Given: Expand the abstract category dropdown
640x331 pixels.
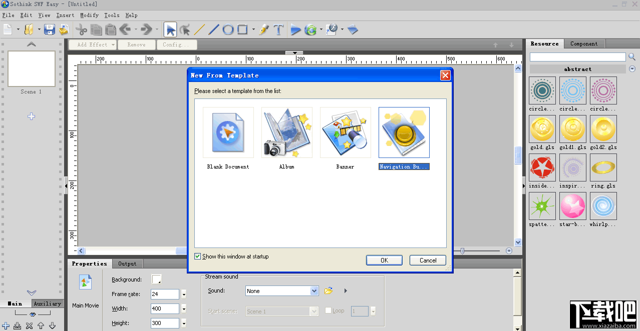Looking at the screenshot, I should click(632, 69).
